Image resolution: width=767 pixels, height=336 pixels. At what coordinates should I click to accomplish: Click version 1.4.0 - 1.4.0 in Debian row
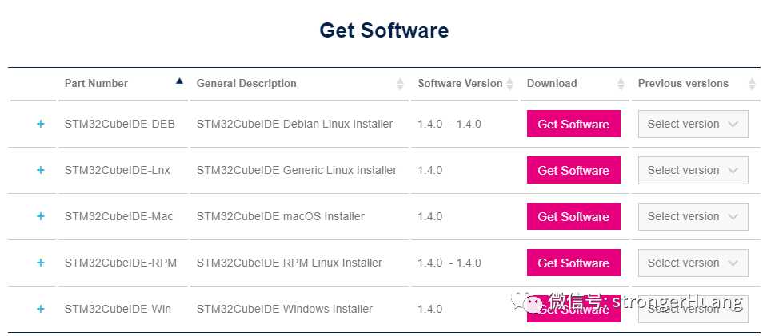pos(449,124)
